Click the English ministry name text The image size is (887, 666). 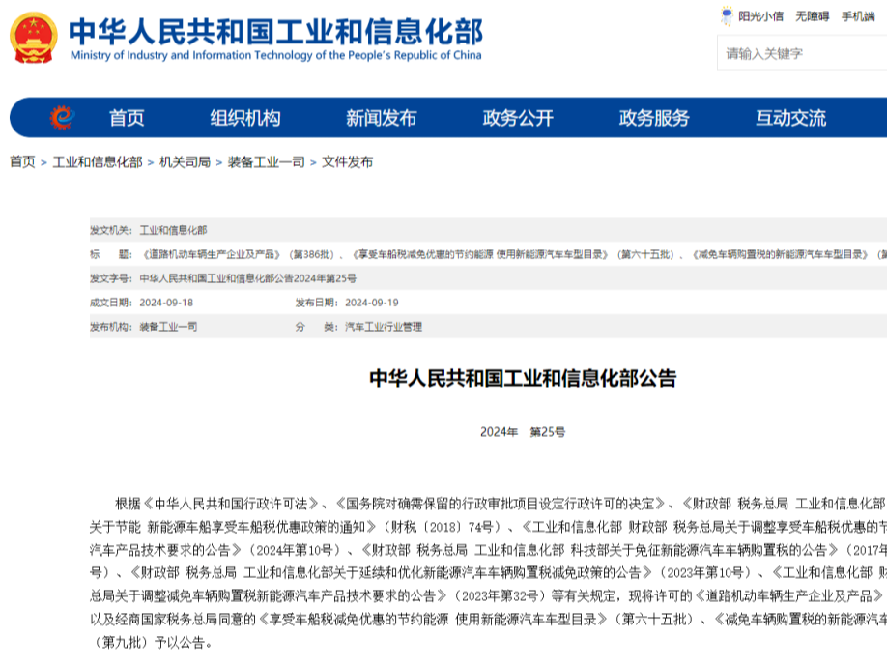276,55
